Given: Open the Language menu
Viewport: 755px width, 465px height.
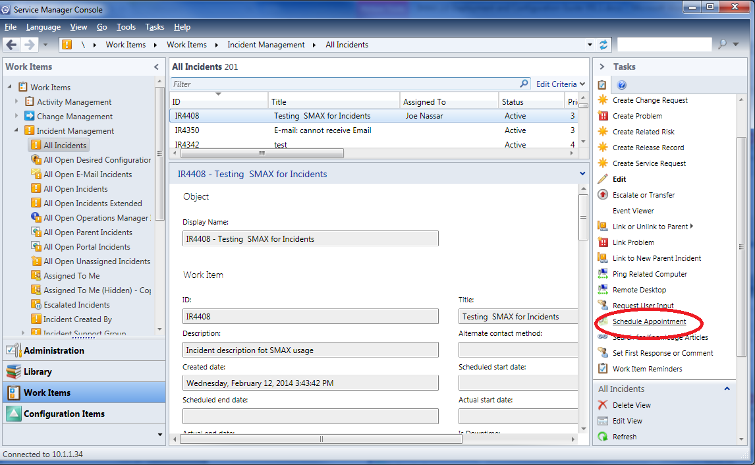Looking at the screenshot, I should [x=43, y=27].
